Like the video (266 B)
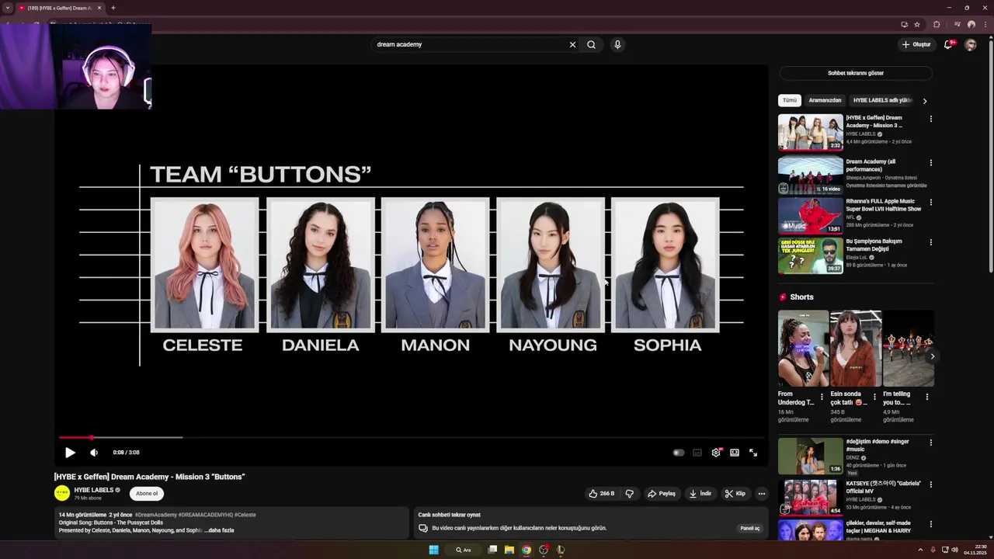This screenshot has width=994, height=559. tap(602, 494)
